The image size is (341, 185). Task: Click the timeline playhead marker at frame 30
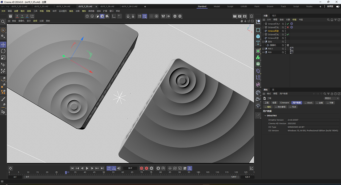pyautogui.click(x=66, y=173)
